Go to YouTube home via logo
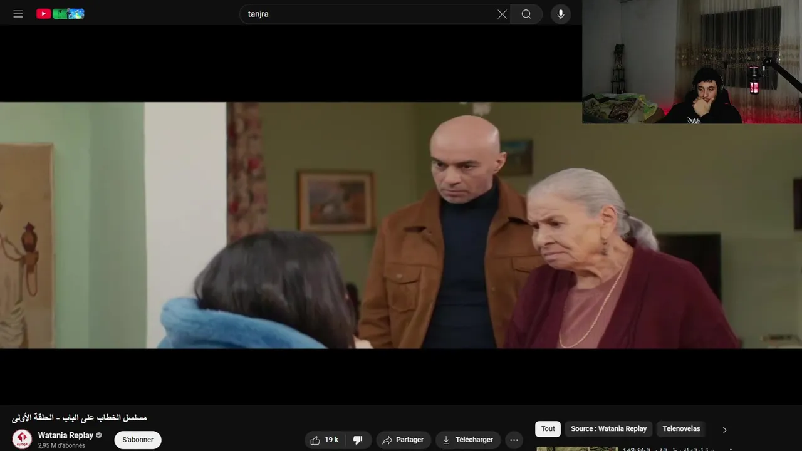The image size is (802, 451). [x=60, y=14]
